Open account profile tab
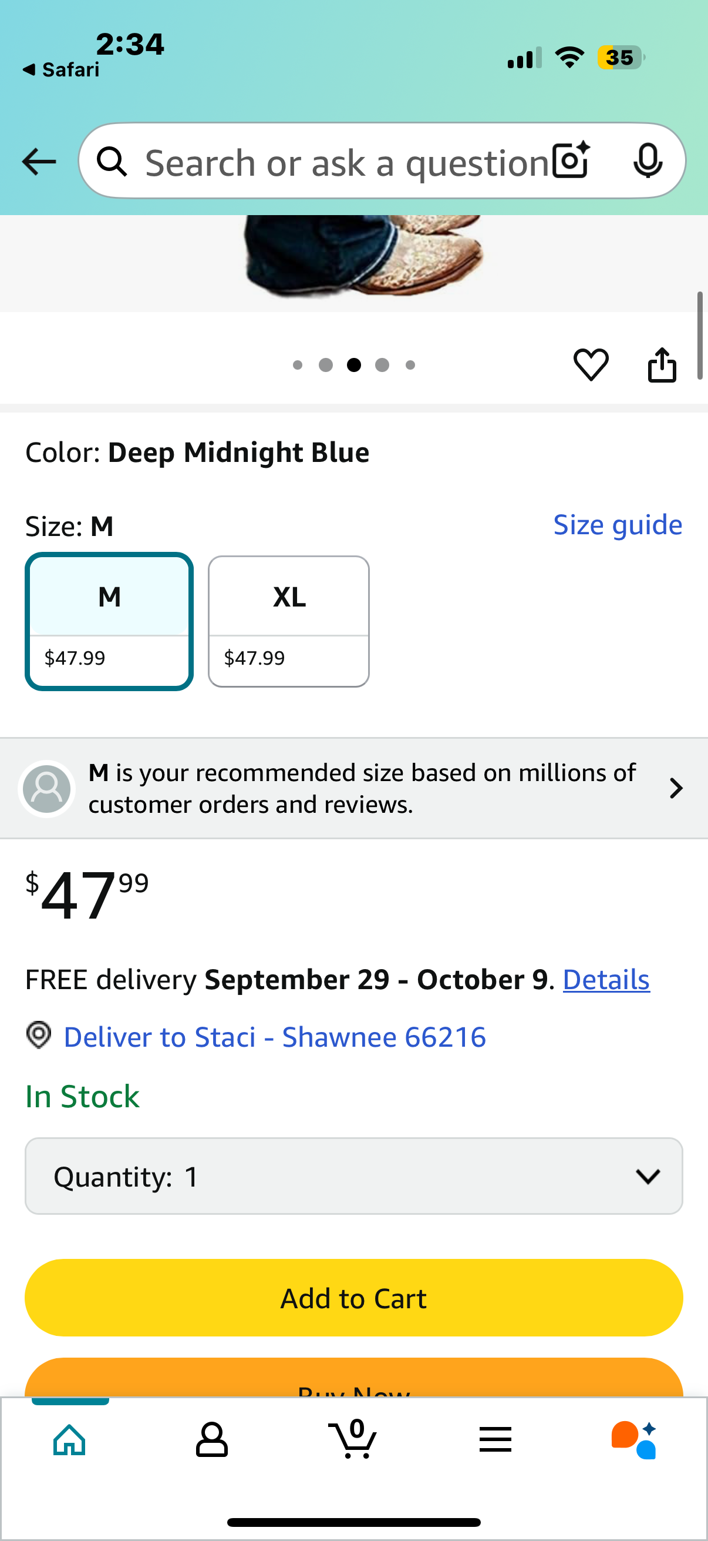Image resolution: width=708 pixels, height=1541 pixels. click(211, 1439)
